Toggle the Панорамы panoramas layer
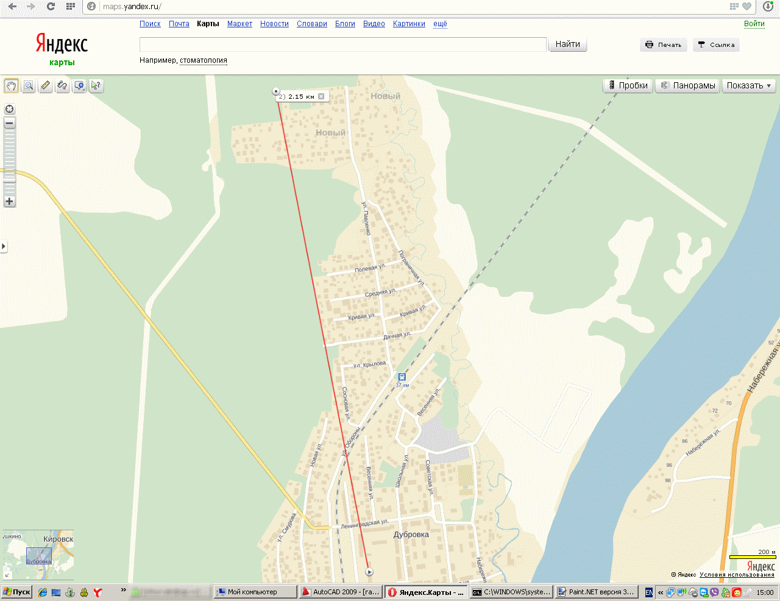 (x=688, y=86)
